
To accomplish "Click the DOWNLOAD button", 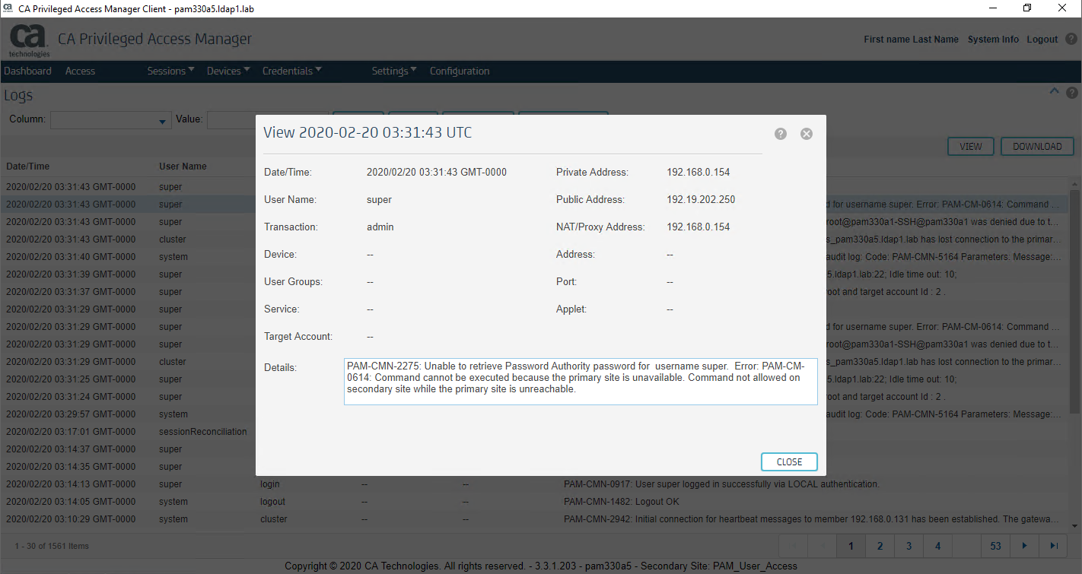I will click(x=1037, y=147).
